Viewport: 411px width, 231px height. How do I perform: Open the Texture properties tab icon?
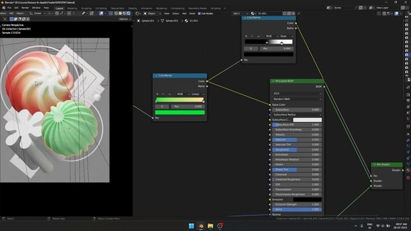[x=408, y=178]
